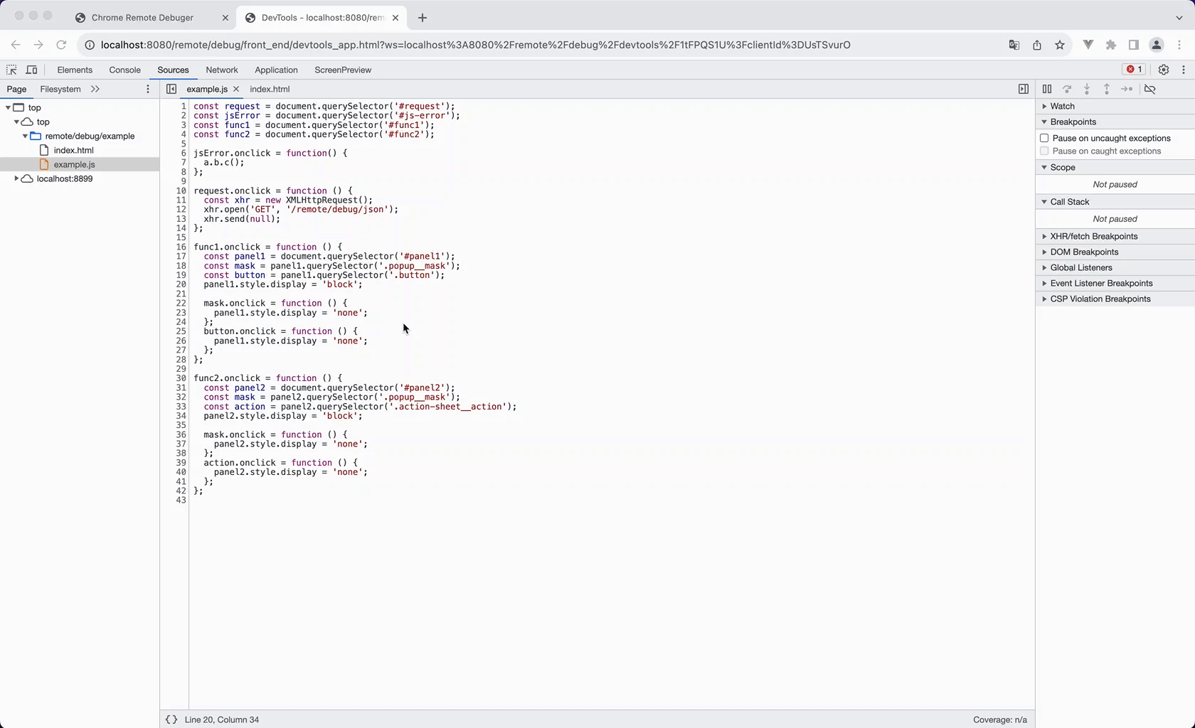Click the error counter badge in toolbar
This screenshot has height=728, width=1195.
(1134, 69)
